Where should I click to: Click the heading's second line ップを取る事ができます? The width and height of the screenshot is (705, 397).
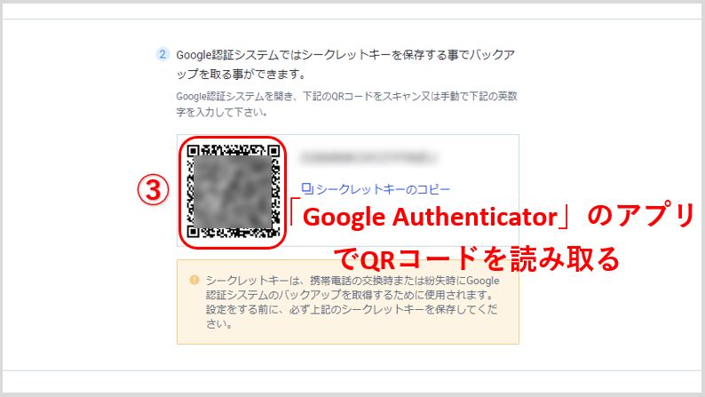(x=241, y=75)
